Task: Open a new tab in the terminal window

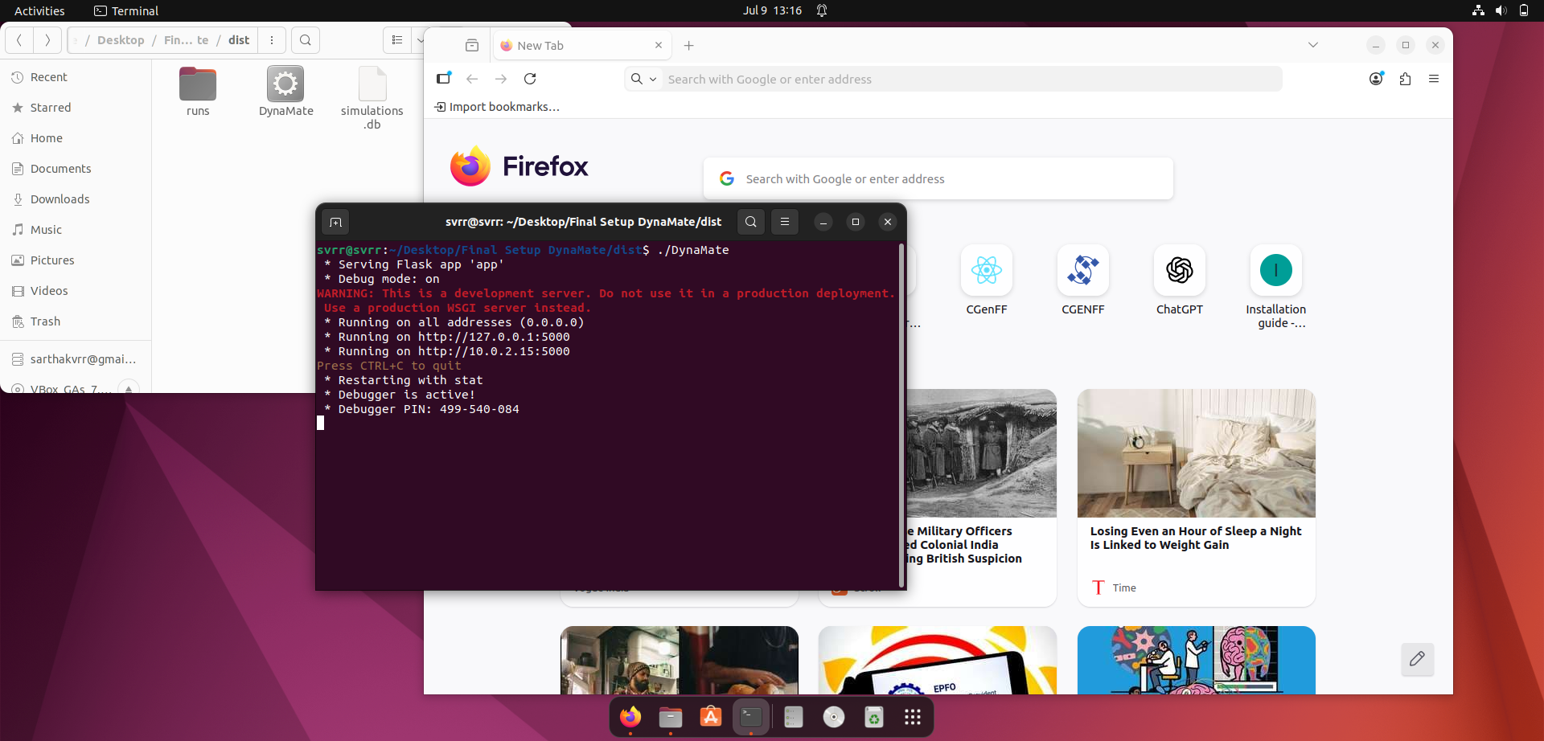Action: point(335,222)
